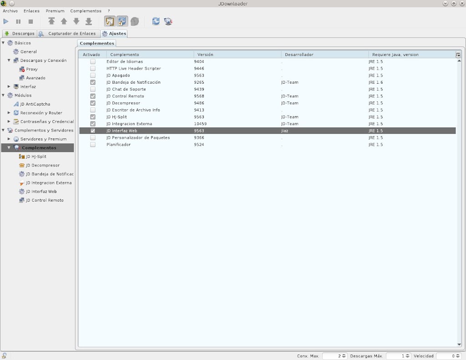The height and width of the screenshot is (360, 466).
Task: Click the move-to-top arrow toolbar icon
Action: click(51, 21)
